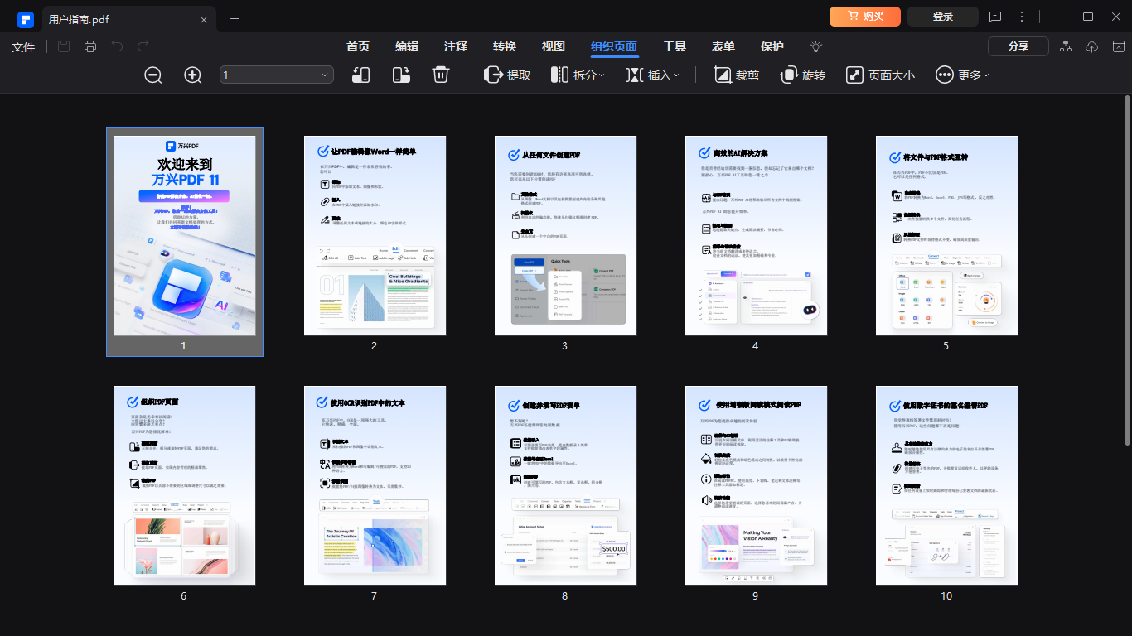Click the save icon in top bar
Viewport: 1132px width, 636px height.
pos(64,47)
